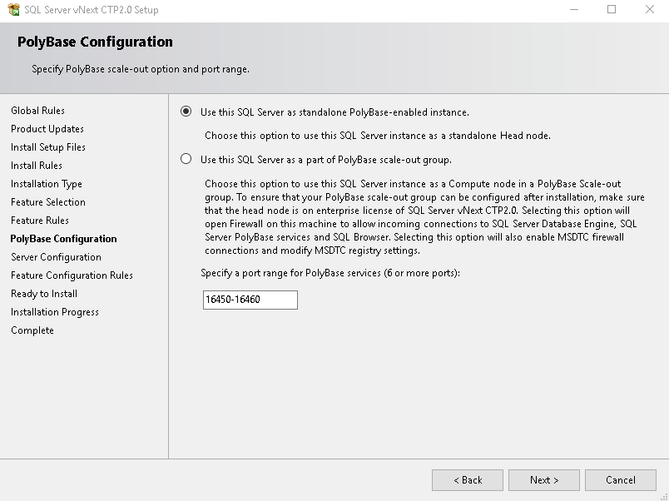Open the Feature Selection step
This screenshot has height=501, width=669.
(x=48, y=202)
